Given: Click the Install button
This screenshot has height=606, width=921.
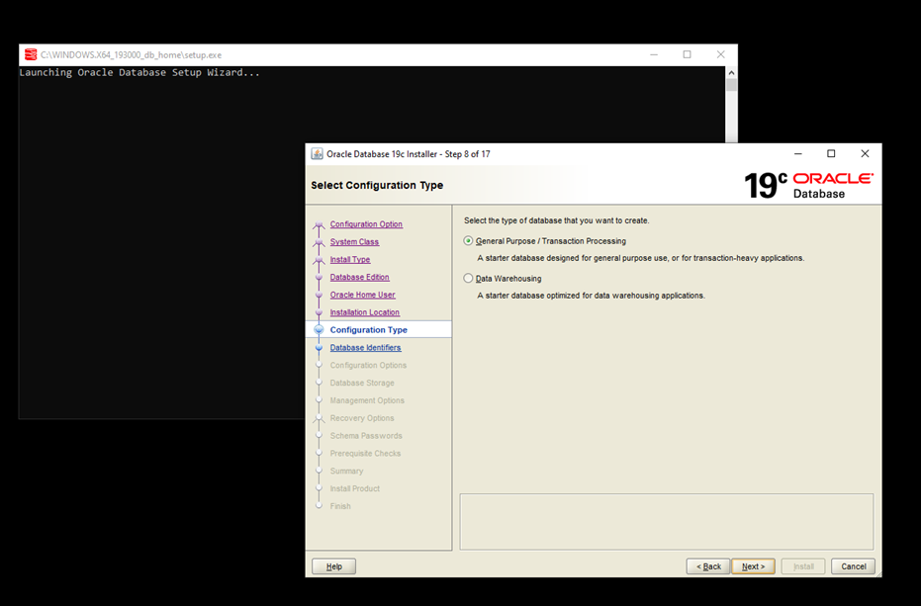Looking at the screenshot, I should 803,566.
